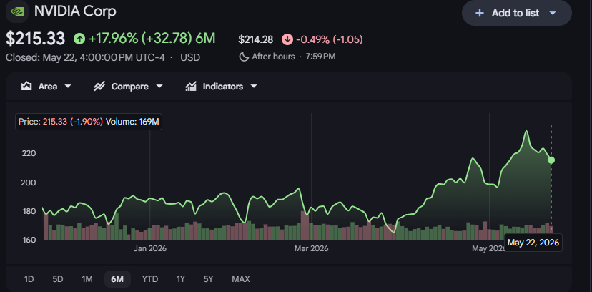Select the 1D time range tab
The height and width of the screenshot is (292, 592).
29,279
